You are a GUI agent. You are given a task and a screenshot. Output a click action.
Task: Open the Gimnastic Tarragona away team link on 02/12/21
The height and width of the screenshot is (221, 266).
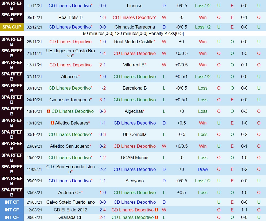[135, 27]
